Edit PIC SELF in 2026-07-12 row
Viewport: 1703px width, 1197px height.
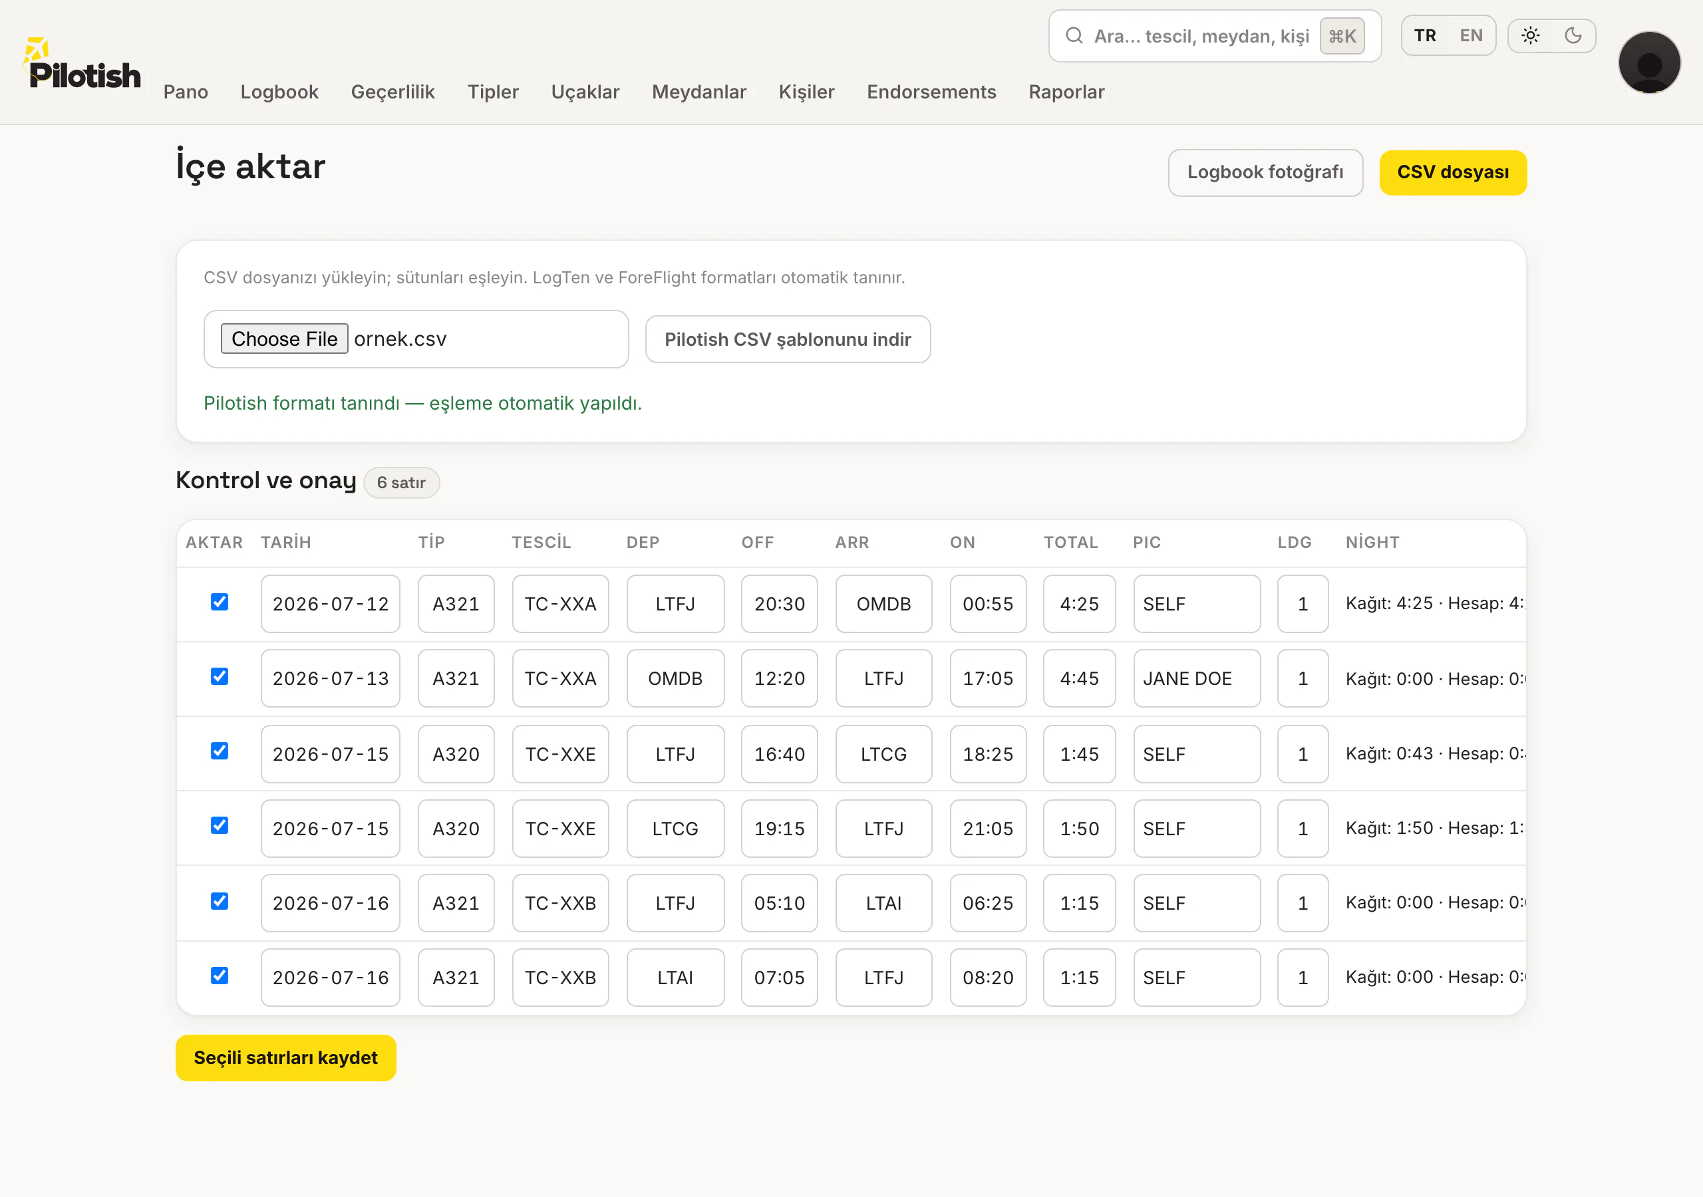[1196, 604]
